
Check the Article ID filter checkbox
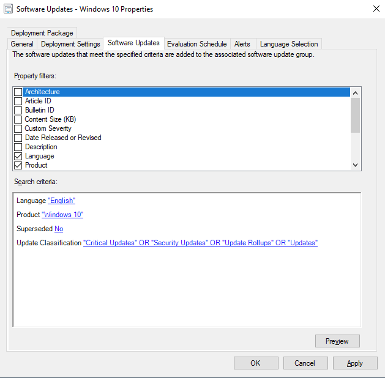coord(18,101)
